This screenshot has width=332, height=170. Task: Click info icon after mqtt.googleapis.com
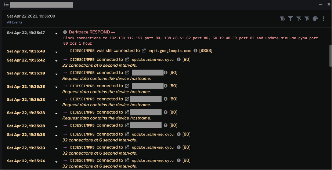[x=195, y=51]
